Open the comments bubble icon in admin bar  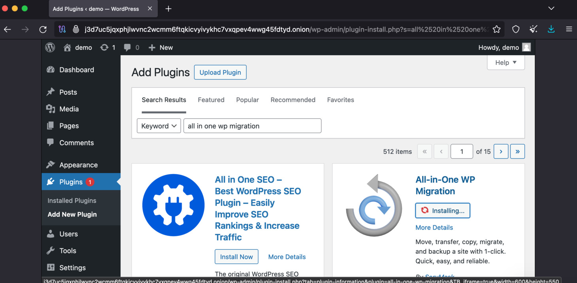[x=127, y=47]
